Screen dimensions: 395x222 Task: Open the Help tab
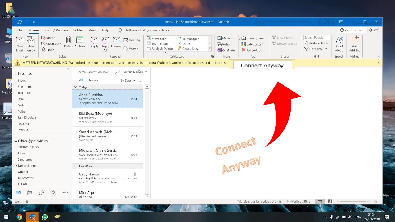106,30
